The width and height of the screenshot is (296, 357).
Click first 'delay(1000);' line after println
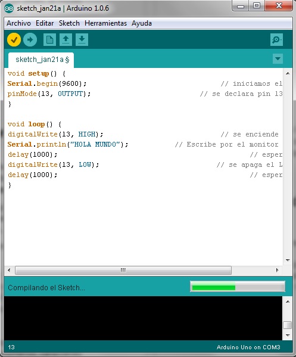coord(32,154)
